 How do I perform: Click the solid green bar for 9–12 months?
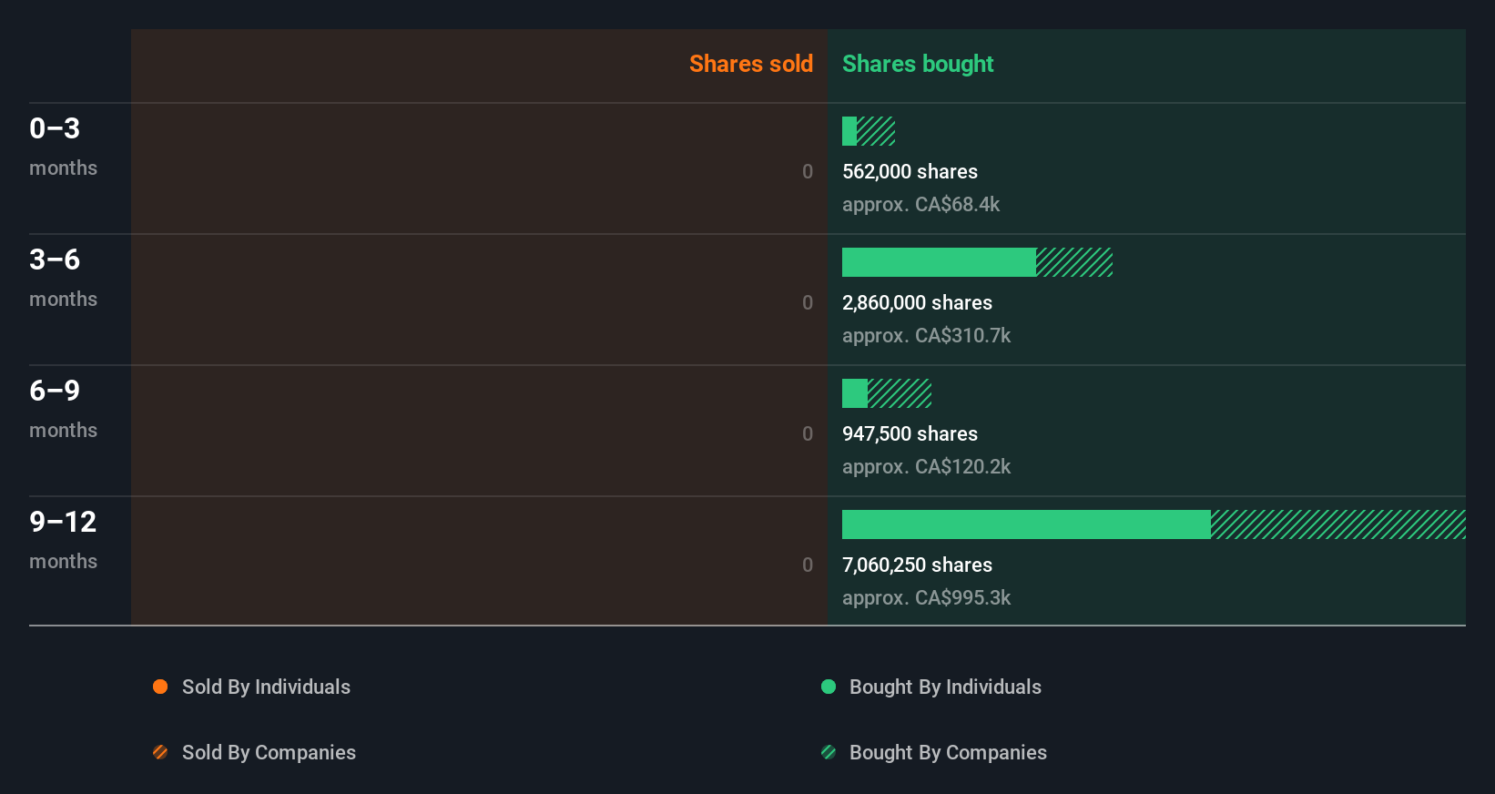click(x=1026, y=524)
